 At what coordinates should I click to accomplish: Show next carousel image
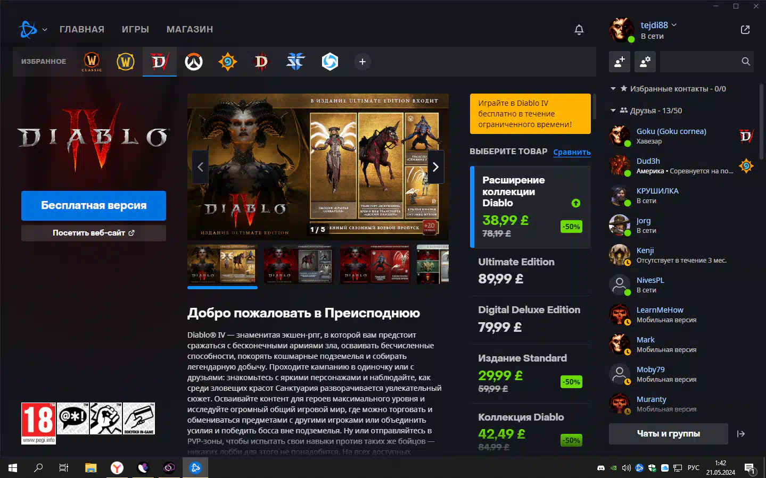pyautogui.click(x=435, y=167)
